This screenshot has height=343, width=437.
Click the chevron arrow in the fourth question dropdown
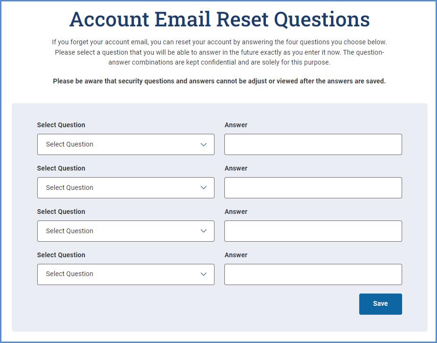[204, 274]
